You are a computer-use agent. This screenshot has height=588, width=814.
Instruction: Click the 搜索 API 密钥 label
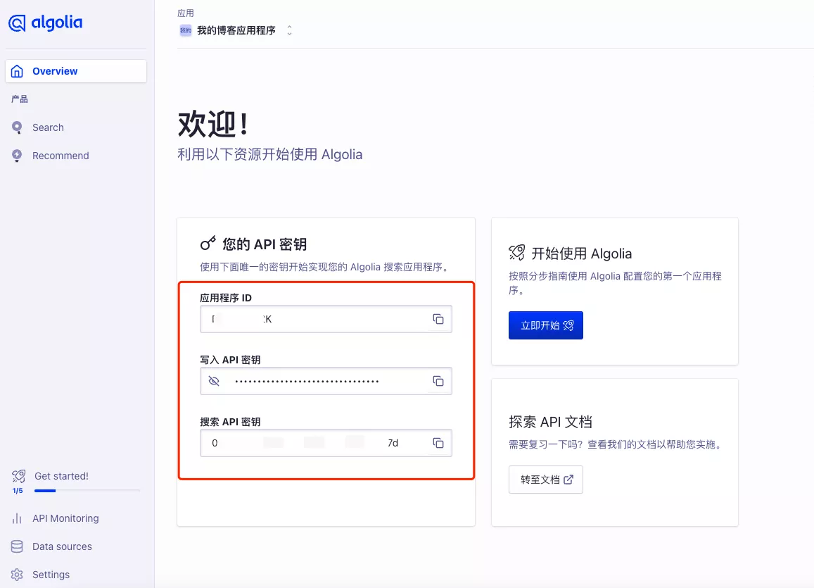(x=231, y=422)
